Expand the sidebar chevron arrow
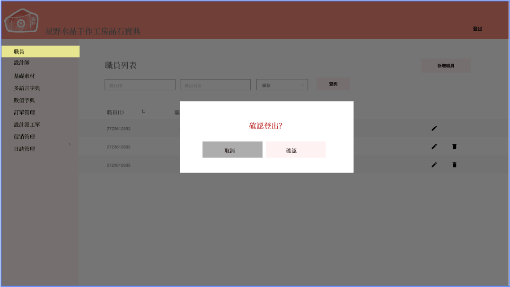This screenshot has width=510, height=287. point(70,144)
